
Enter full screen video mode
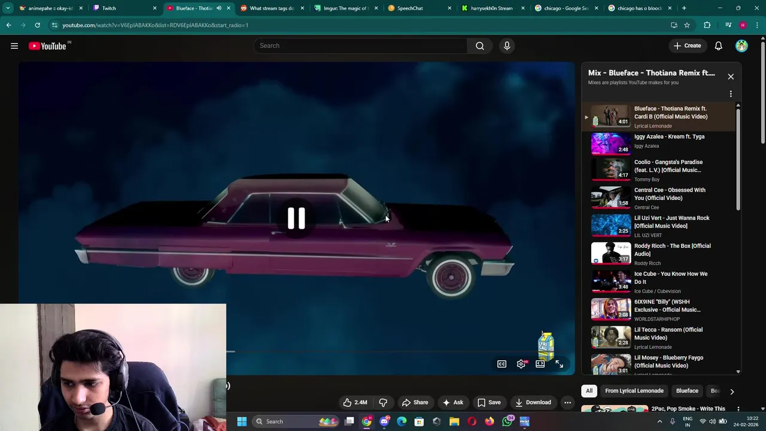(x=559, y=364)
